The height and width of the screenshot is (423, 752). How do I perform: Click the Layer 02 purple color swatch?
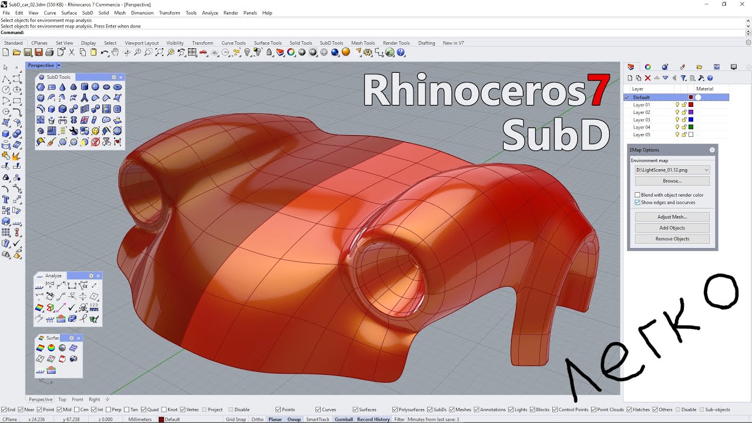pyautogui.click(x=691, y=112)
